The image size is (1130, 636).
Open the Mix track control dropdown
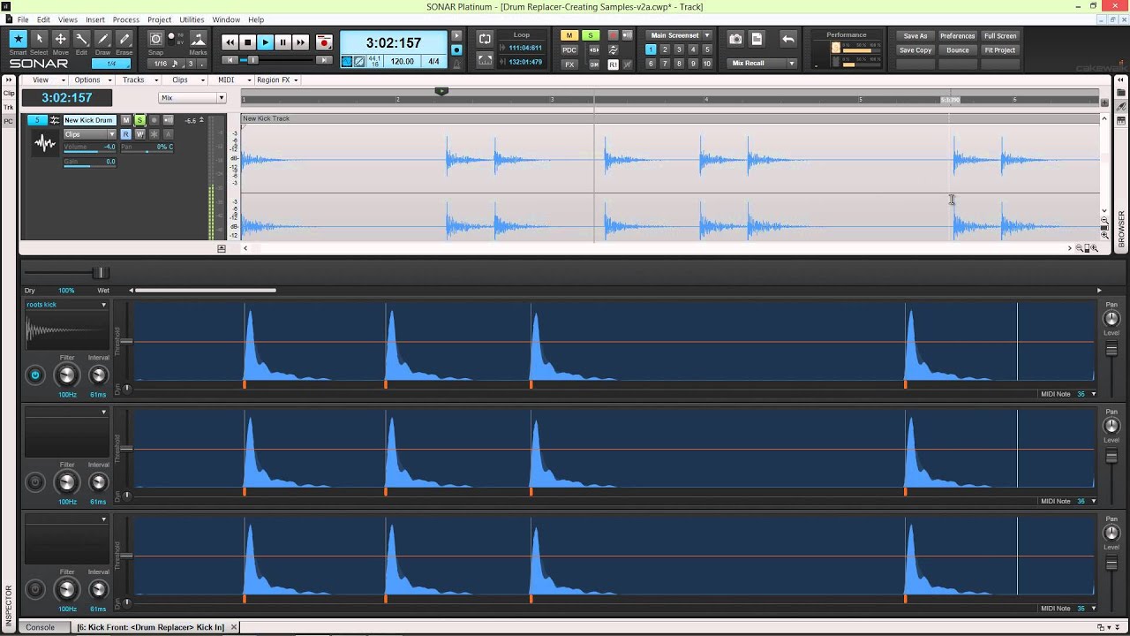192,98
